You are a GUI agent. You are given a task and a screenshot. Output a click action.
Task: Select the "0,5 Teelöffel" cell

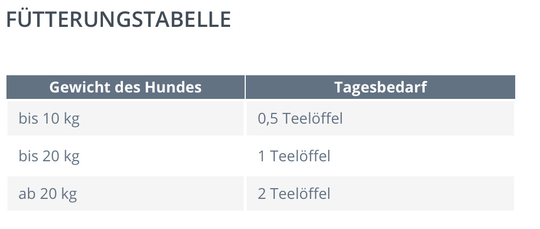click(380, 118)
